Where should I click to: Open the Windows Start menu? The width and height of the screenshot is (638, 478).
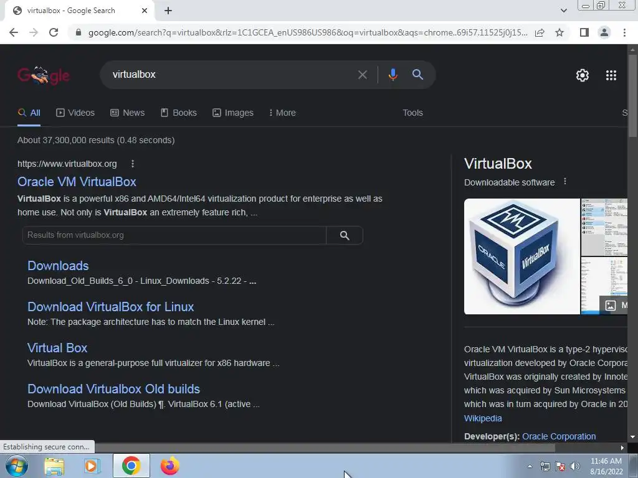tap(16, 466)
